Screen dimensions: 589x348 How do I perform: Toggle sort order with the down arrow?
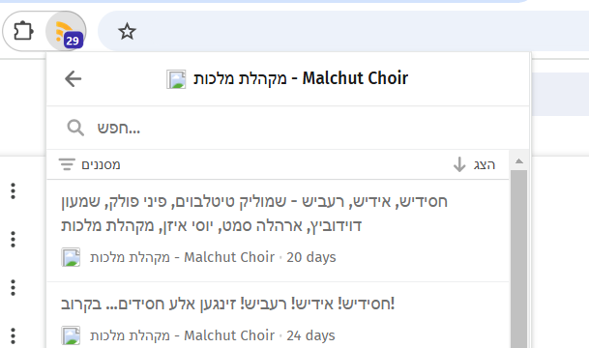click(x=459, y=164)
